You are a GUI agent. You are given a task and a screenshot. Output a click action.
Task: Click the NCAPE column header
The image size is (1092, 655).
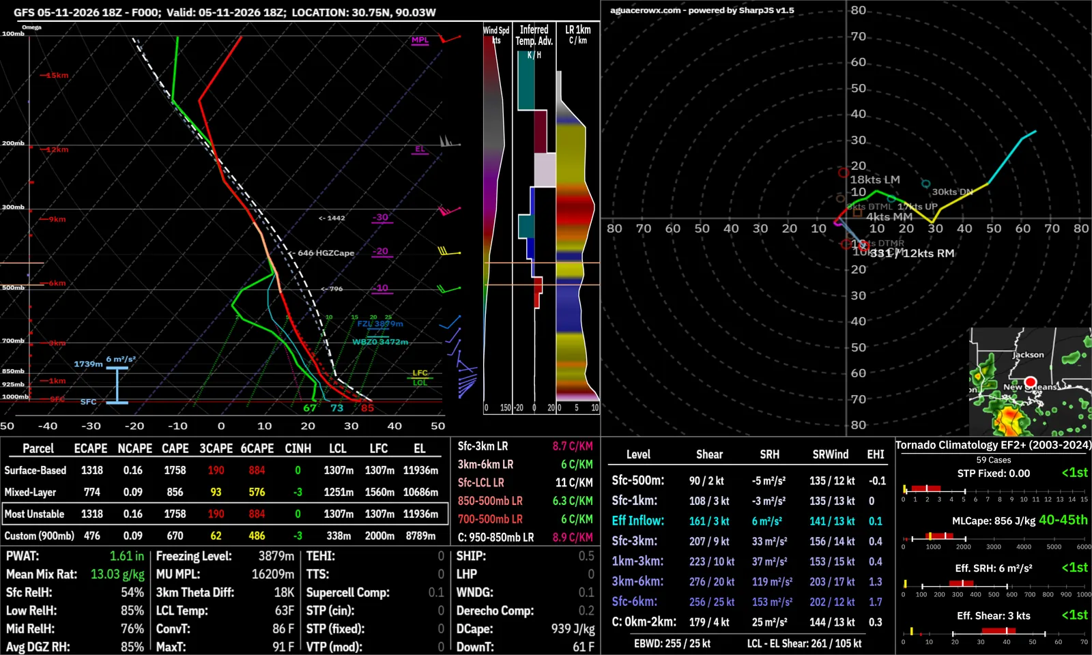click(x=135, y=448)
